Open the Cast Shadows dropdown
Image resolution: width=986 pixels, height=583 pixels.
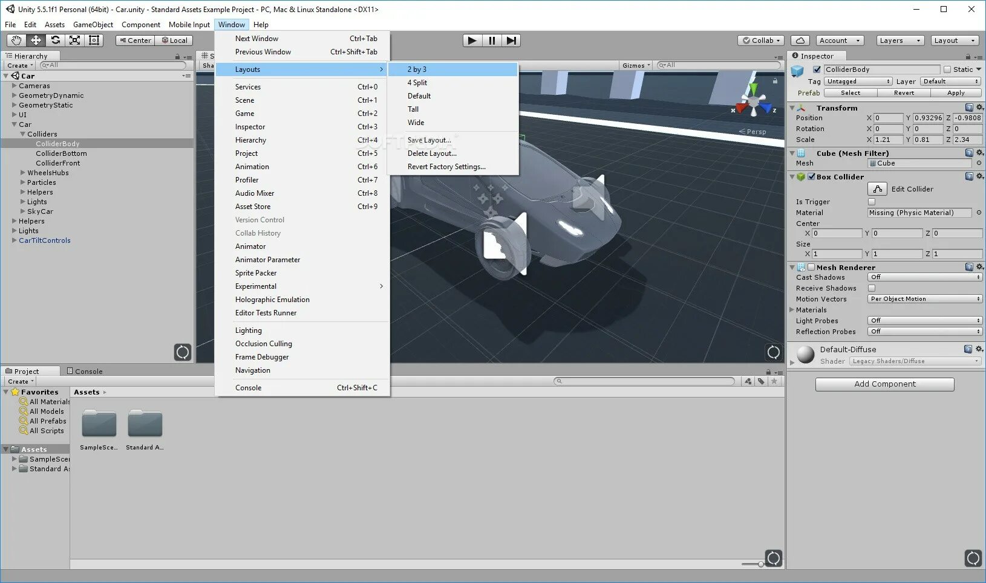pos(925,277)
